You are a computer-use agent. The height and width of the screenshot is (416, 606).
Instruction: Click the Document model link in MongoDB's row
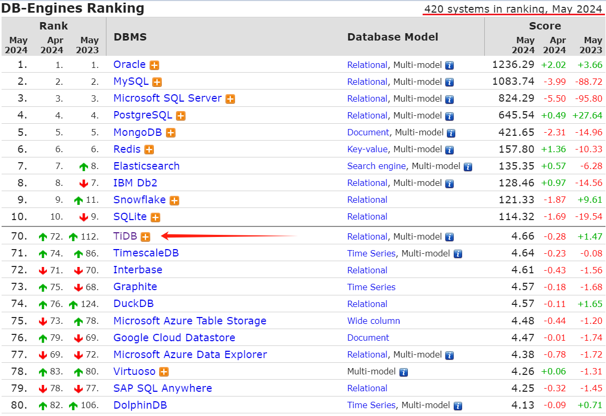pyautogui.click(x=368, y=133)
